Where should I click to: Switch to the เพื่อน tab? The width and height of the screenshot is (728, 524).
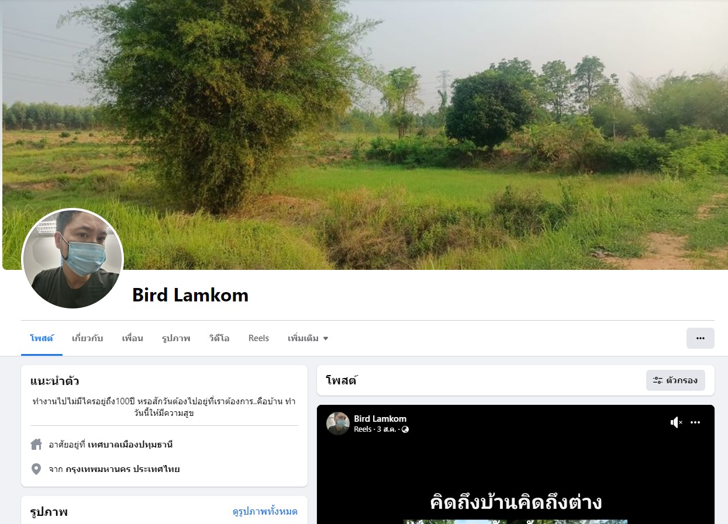pyautogui.click(x=133, y=338)
